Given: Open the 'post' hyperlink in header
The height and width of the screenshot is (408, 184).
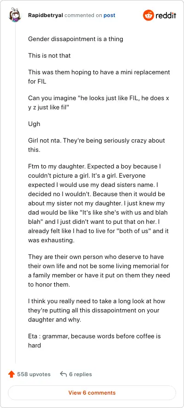Looking at the screenshot, I should point(109,15).
